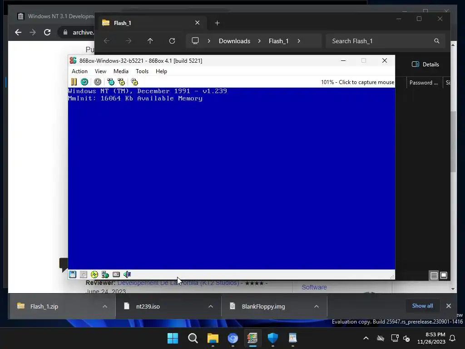Switch Explorer to large thumbnails view

pyautogui.click(x=444, y=275)
